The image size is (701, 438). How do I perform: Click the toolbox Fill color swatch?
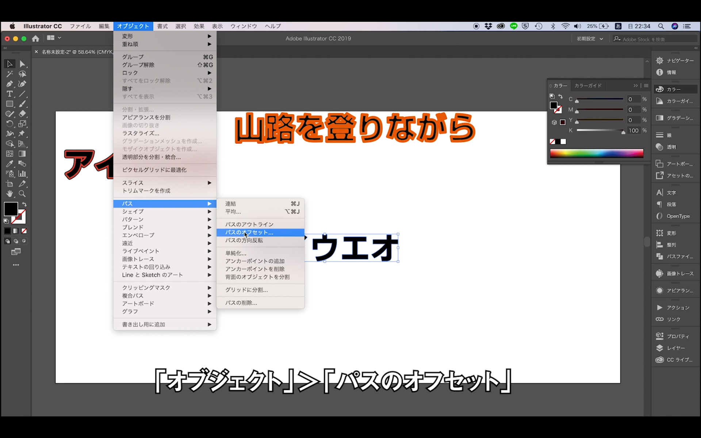pyautogui.click(x=11, y=209)
